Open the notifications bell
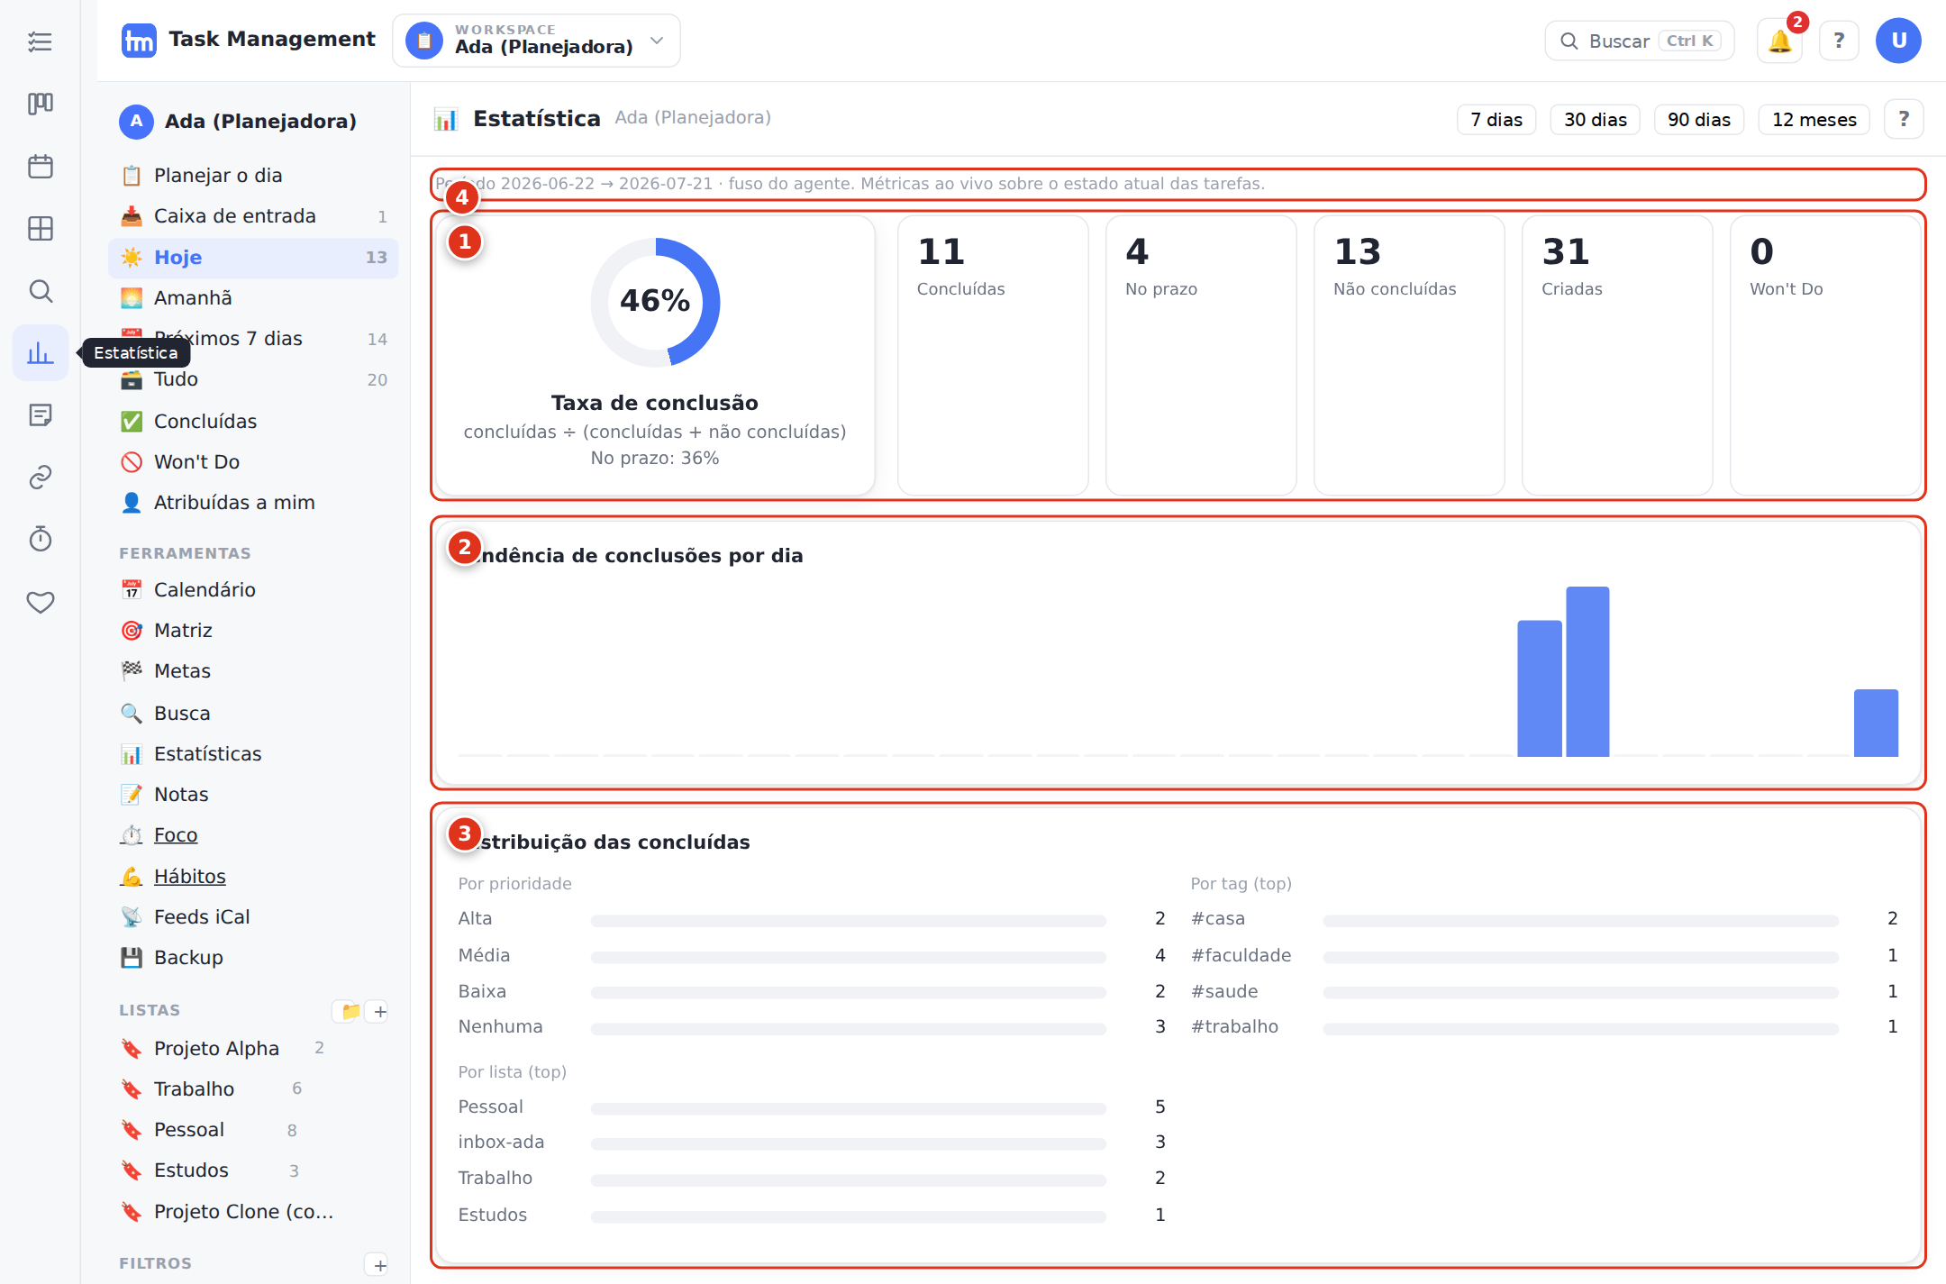The width and height of the screenshot is (1946, 1284). click(x=1779, y=41)
